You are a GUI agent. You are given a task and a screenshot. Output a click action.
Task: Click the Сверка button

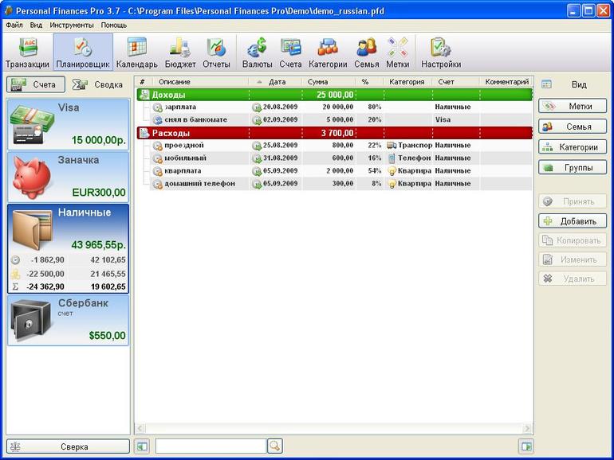coord(68,446)
